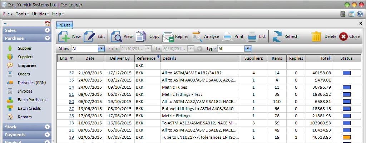
Task: Create a new purchase enquiry
Action: click(x=70, y=36)
